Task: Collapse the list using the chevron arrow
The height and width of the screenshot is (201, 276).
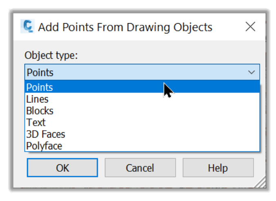Action: pyautogui.click(x=252, y=72)
